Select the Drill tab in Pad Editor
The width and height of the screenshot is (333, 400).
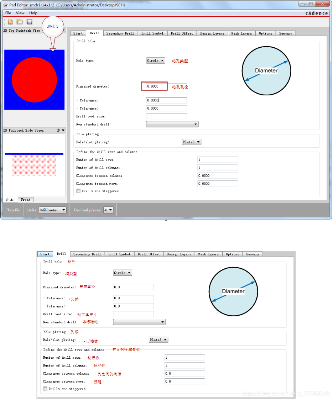pos(94,33)
